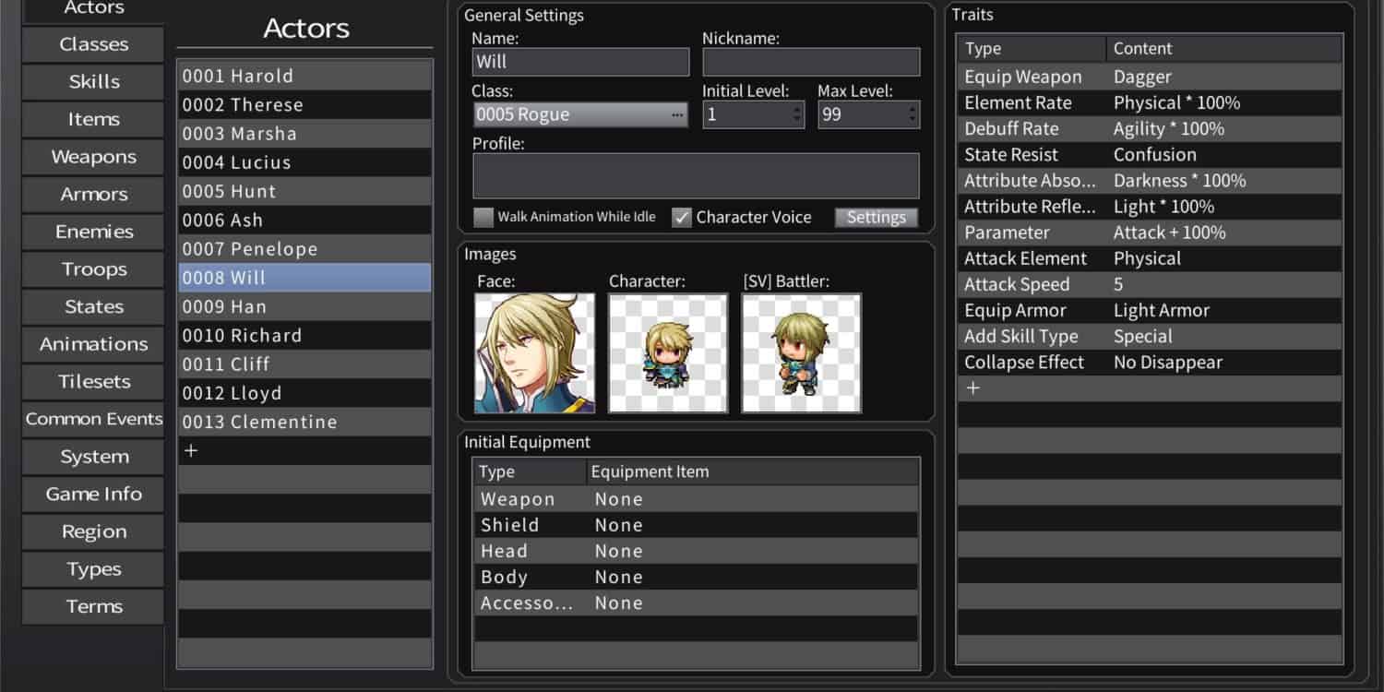Screen dimensions: 1384x692
Task: Open the Weapons database tab
Action: pos(93,157)
